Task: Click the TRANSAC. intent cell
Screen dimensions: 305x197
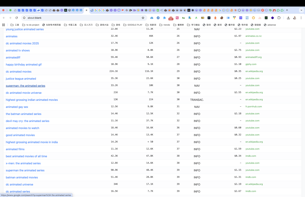Action: click(197, 100)
